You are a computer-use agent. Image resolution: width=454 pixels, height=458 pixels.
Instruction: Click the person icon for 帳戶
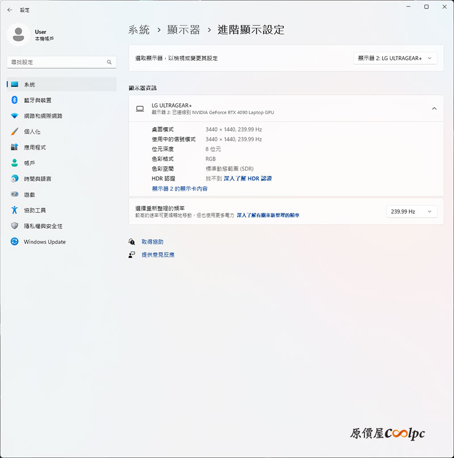tap(15, 163)
